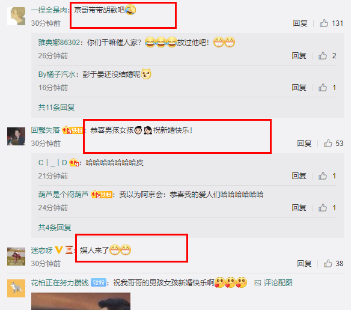This screenshot has width=351, height=310.
Task: Expand 共4条回复 replies
Action: [x=55, y=228]
